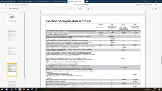This screenshot has height=91, width=162.
Task: Click the 156% zoom level box
Action: click(x=80, y=9)
